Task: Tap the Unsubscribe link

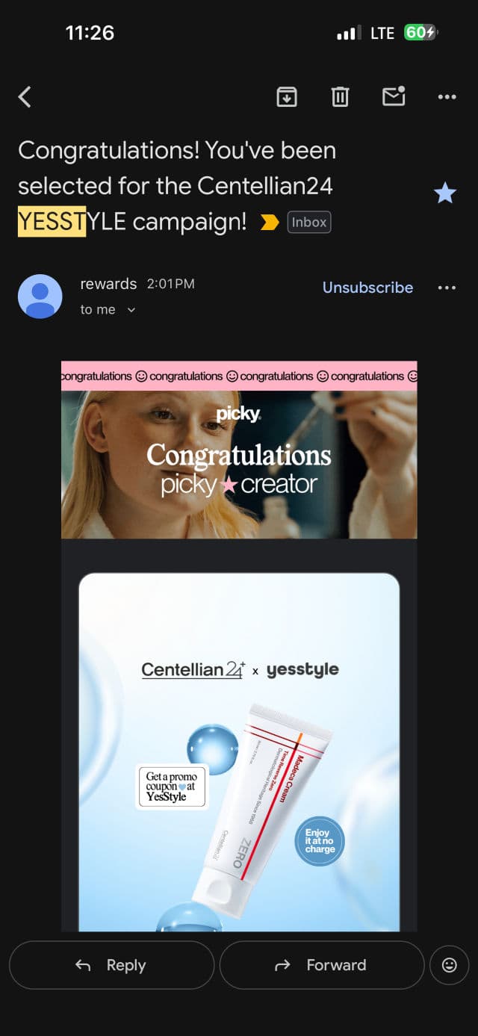Action: click(367, 288)
